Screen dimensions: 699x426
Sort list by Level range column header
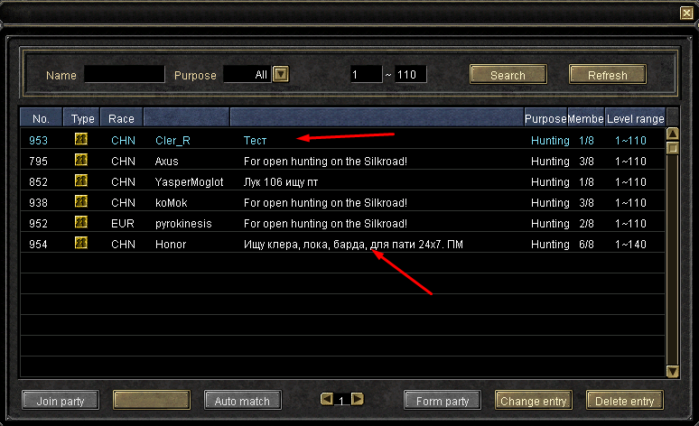pyautogui.click(x=635, y=118)
